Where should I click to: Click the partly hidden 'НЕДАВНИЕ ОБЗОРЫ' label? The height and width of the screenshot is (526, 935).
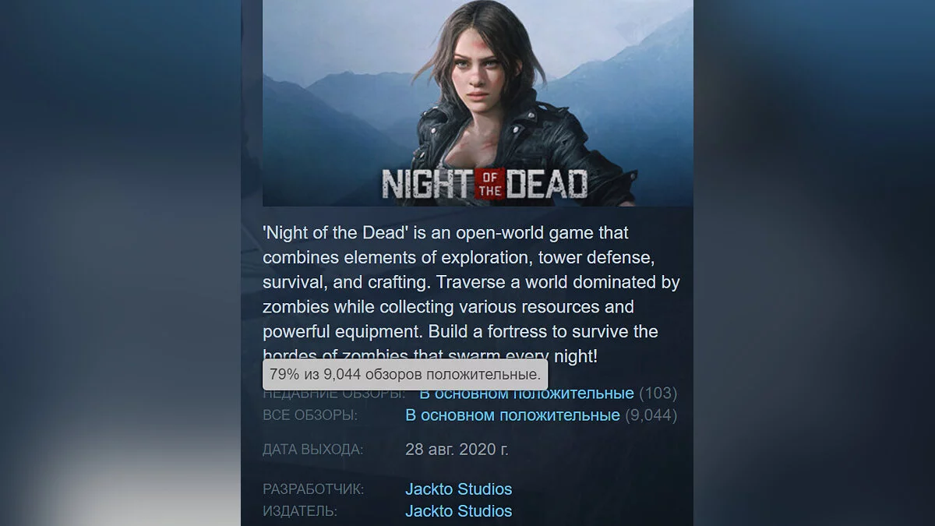[333, 394]
